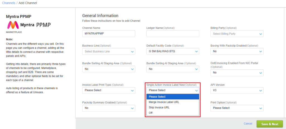Click the Add Channel breadcrumb text
The height and width of the screenshot is (129, 286).
coord(28,3)
